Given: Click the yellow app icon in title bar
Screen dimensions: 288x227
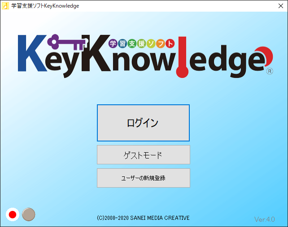Looking at the screenshot, I should coord(5,6).
